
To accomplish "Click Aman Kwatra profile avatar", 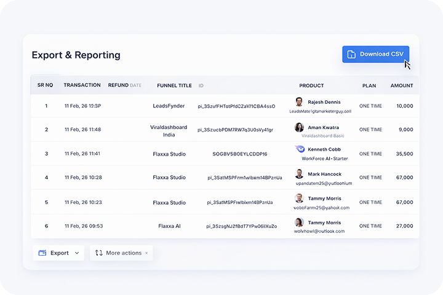I will point(299,127).
